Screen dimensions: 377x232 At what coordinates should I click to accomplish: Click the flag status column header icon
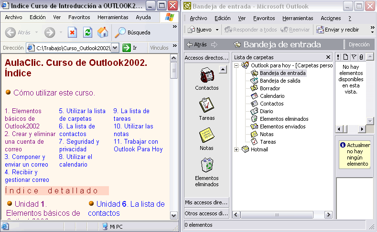[x=354, y=57]
